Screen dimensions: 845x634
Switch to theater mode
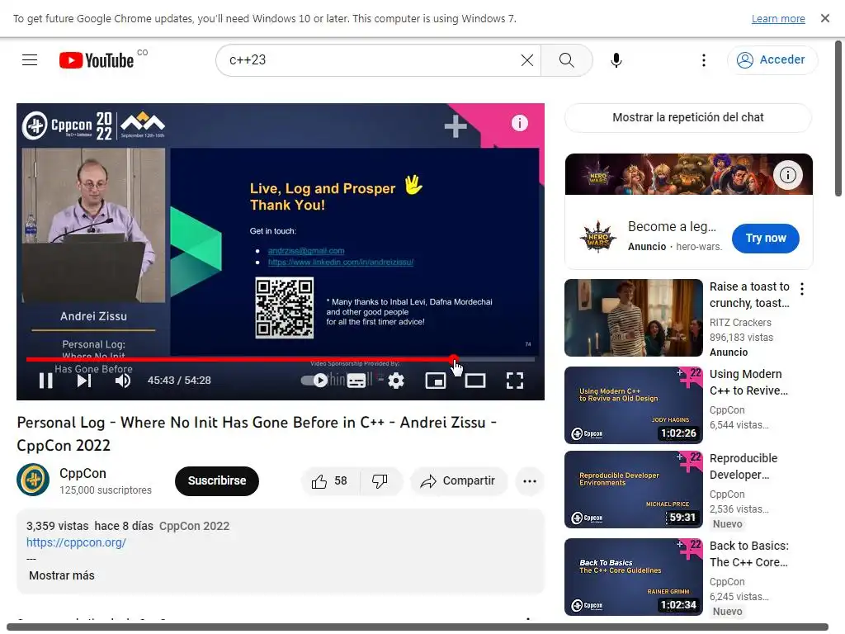pyautogui.click(x=474, y=381)
